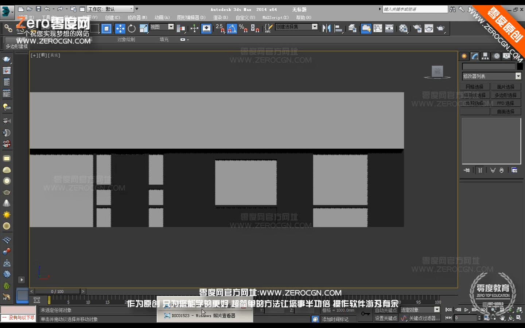The image size is (525, 328).
Task: Click the Select and Manipulate icon
Action: 194,28
